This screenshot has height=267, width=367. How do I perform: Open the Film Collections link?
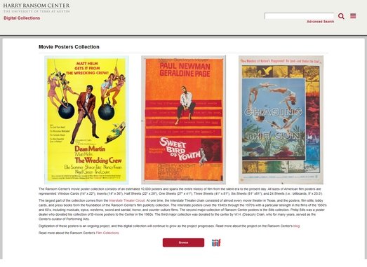[107, 233]
